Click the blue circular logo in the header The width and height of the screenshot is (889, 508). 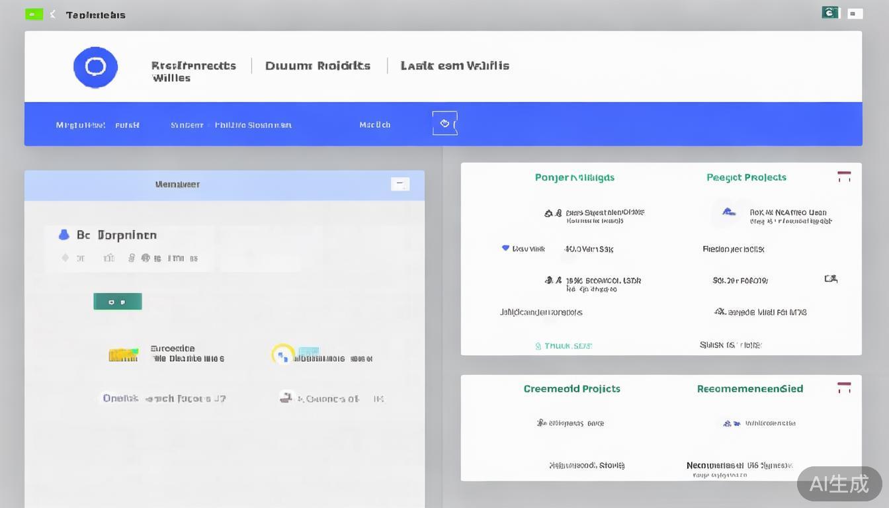(96, 67)
